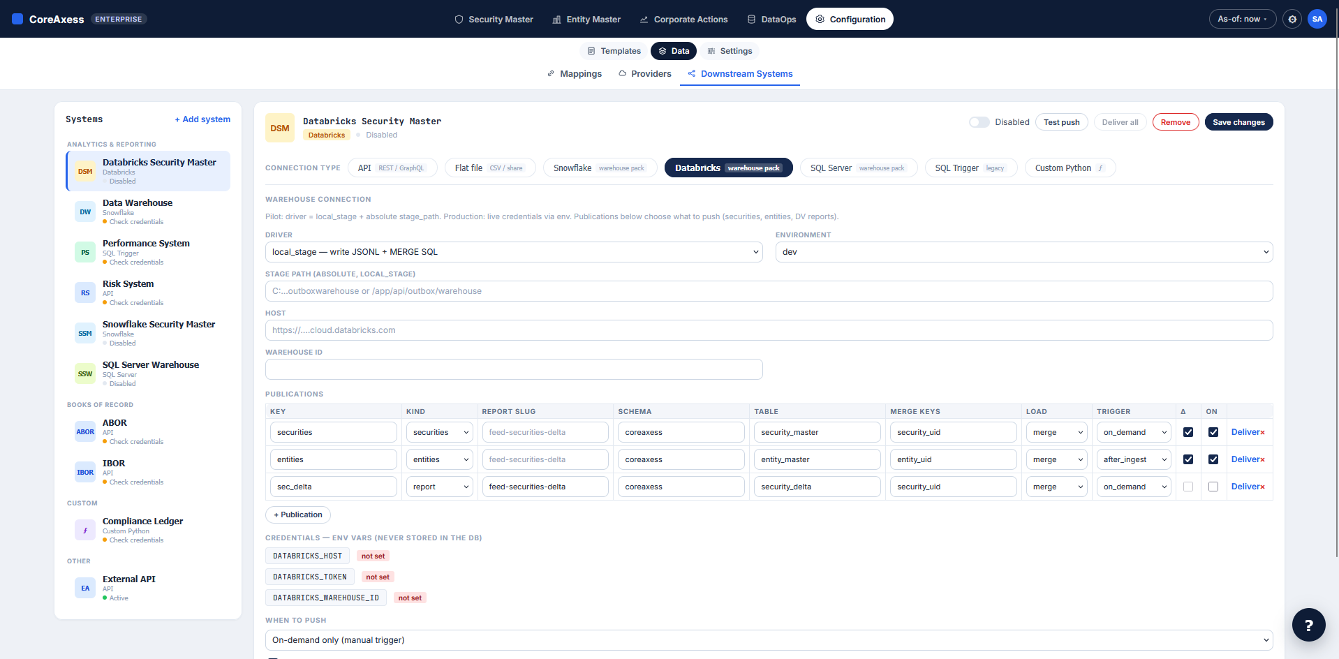Check ON checkbox for sec_delta row

tap(1213, 487)
